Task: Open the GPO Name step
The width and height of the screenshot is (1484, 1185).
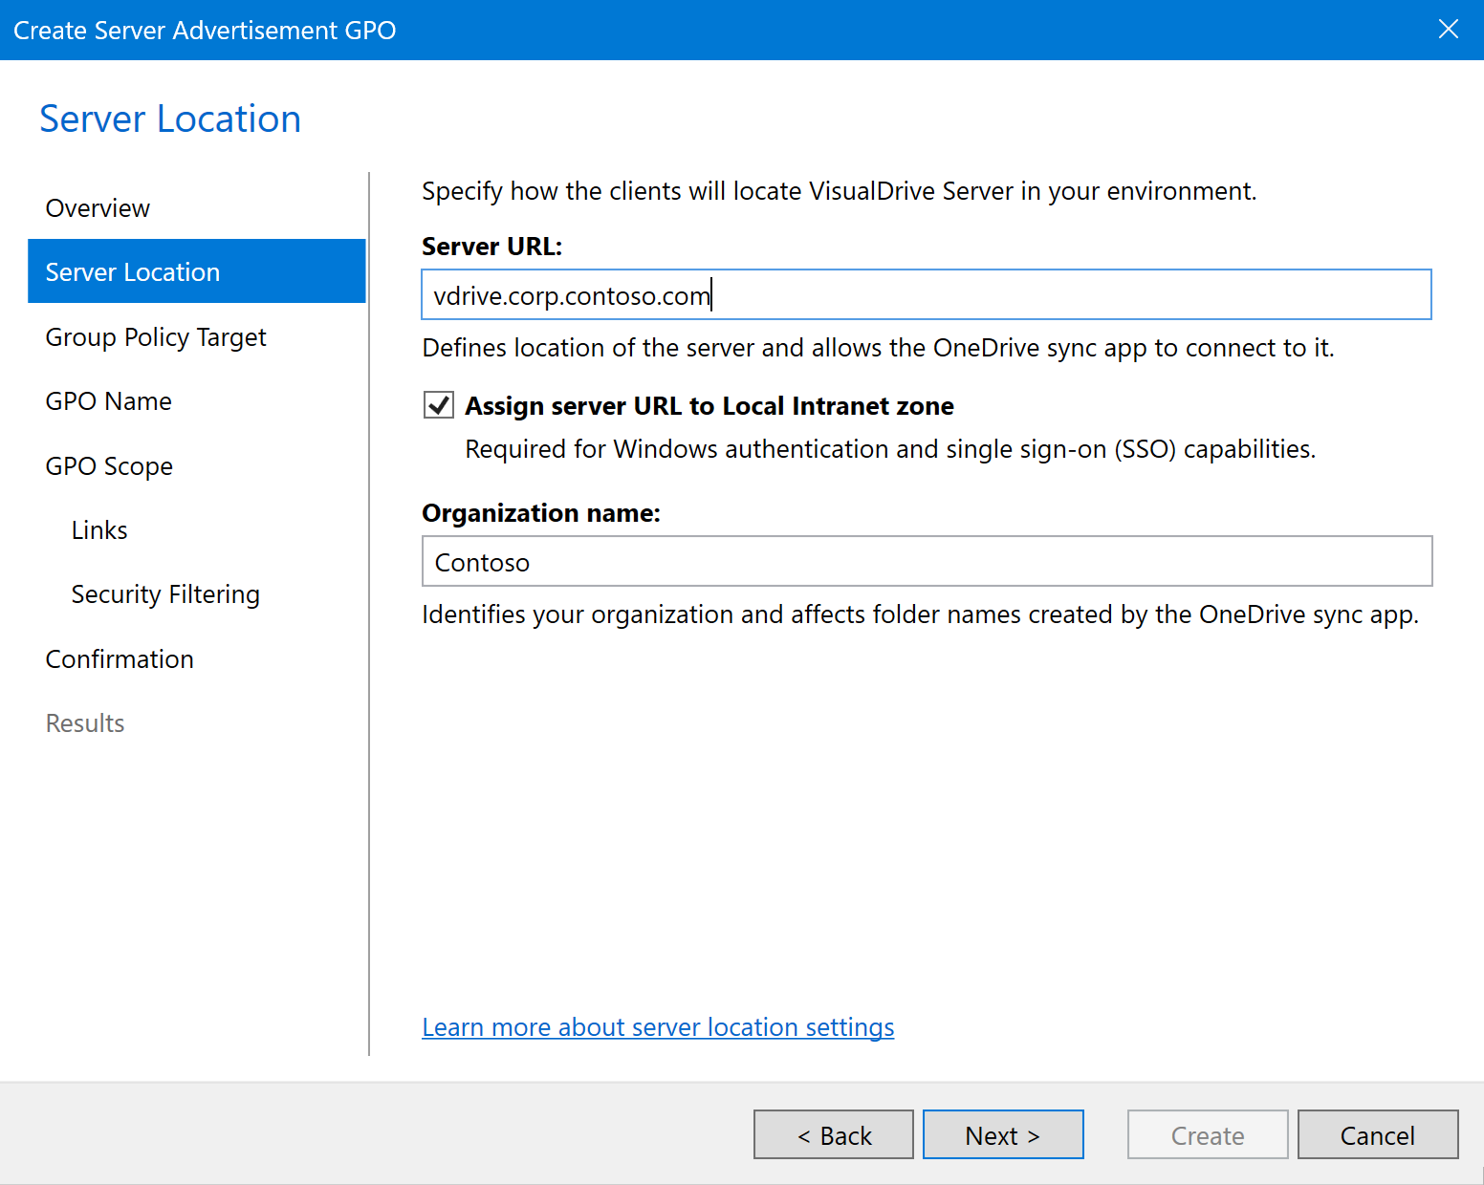Action: point(108,401)
